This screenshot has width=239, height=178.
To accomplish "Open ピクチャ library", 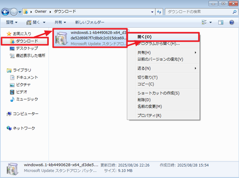I will point(23,85).
